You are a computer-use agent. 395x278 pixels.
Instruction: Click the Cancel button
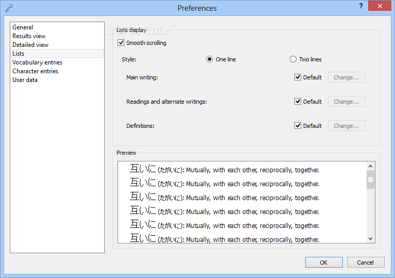(366, 263)
